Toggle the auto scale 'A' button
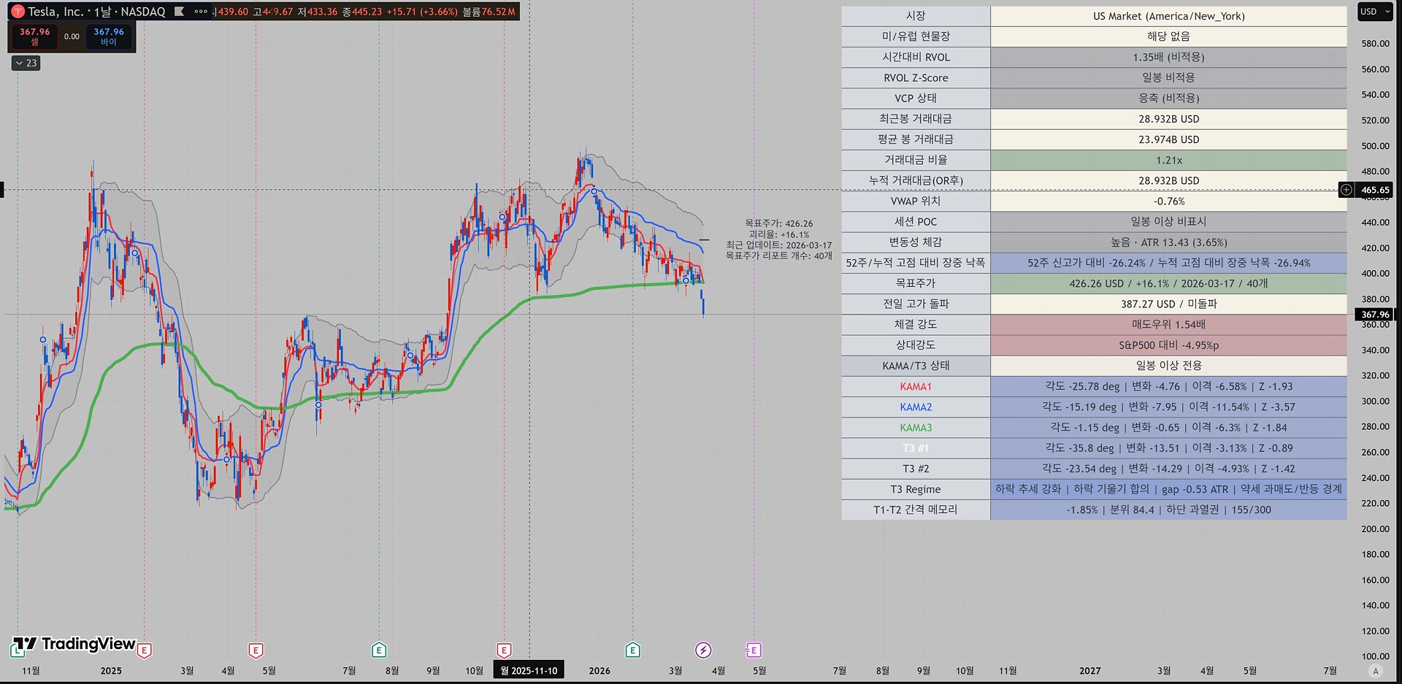This screenshot has height=684, width=1402. point(1376,671)
